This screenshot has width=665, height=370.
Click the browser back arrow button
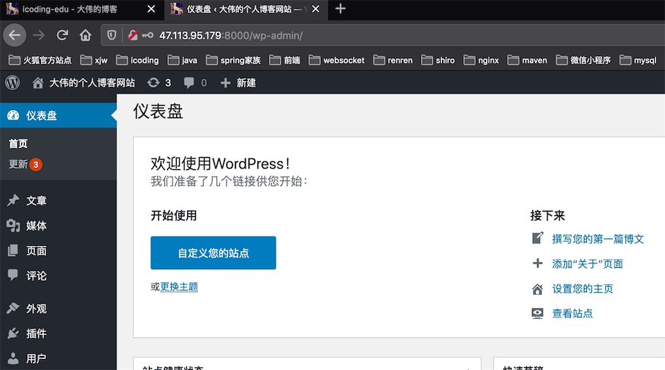15,35
